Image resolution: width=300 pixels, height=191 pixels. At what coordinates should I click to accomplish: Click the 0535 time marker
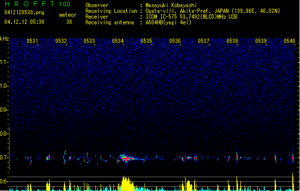(x=146, y=41)
